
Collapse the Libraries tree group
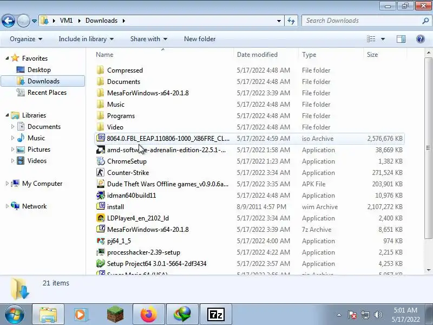(x=7, y=115)
